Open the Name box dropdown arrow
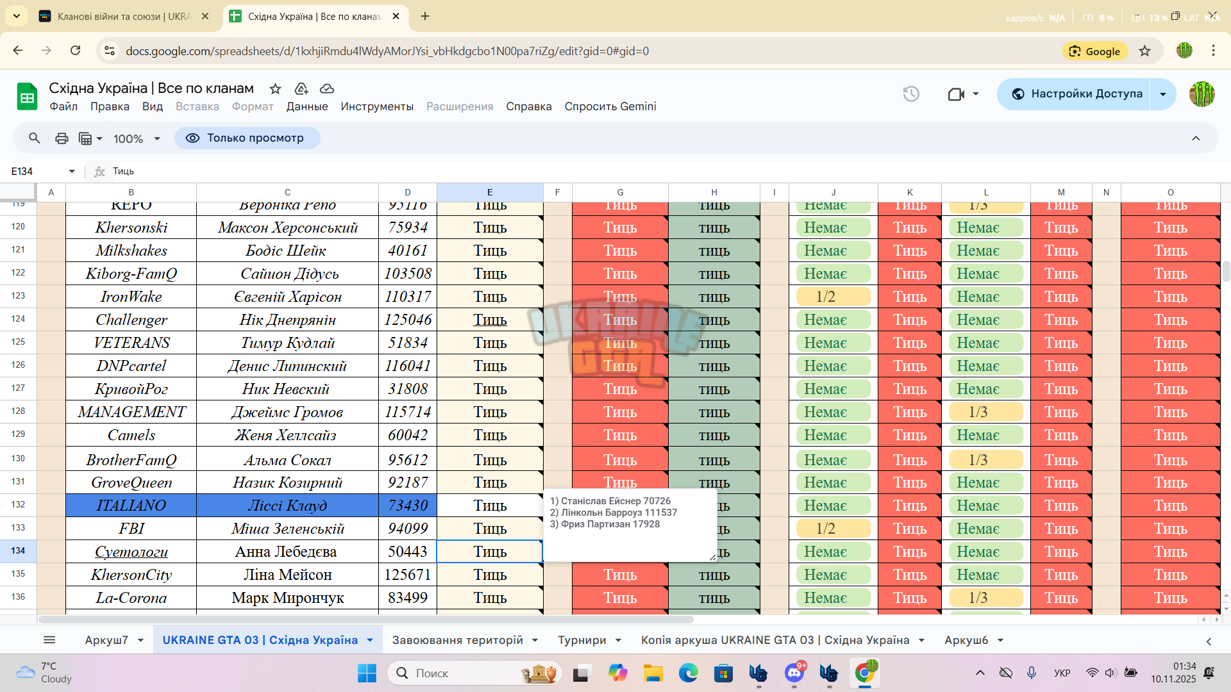 [x=72, y=171]
